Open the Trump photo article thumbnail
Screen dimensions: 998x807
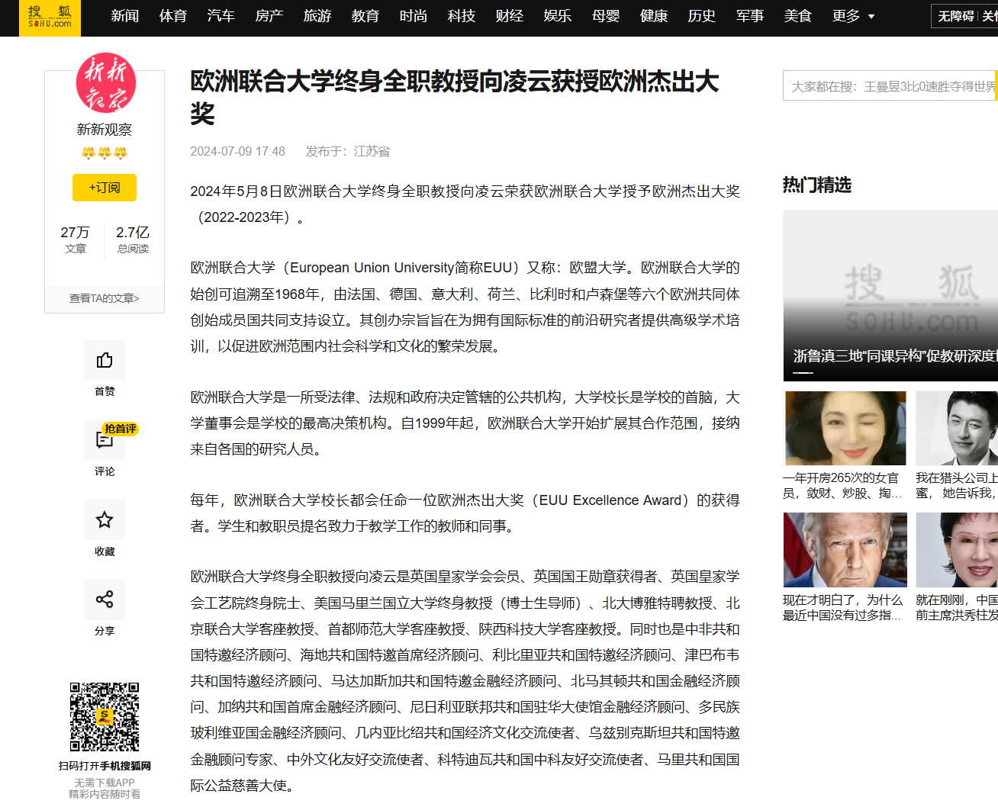point(845,550)
